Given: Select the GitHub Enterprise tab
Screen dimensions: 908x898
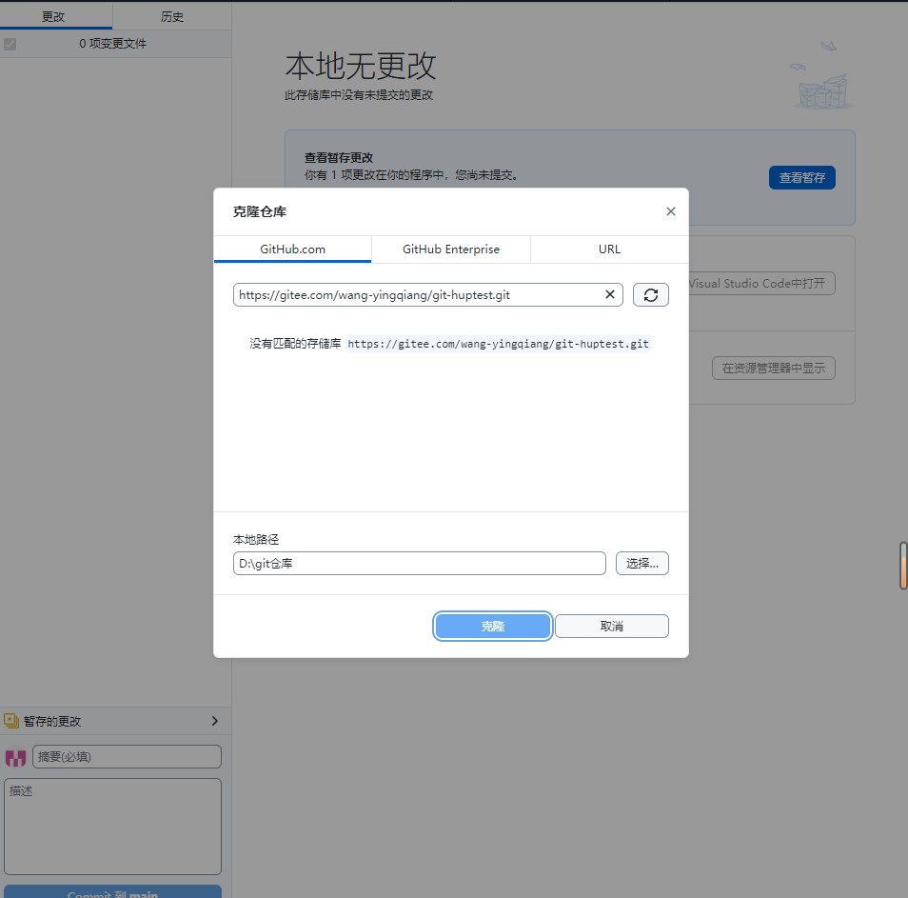Looking at the screenshot, I should (x=450, y=249).
